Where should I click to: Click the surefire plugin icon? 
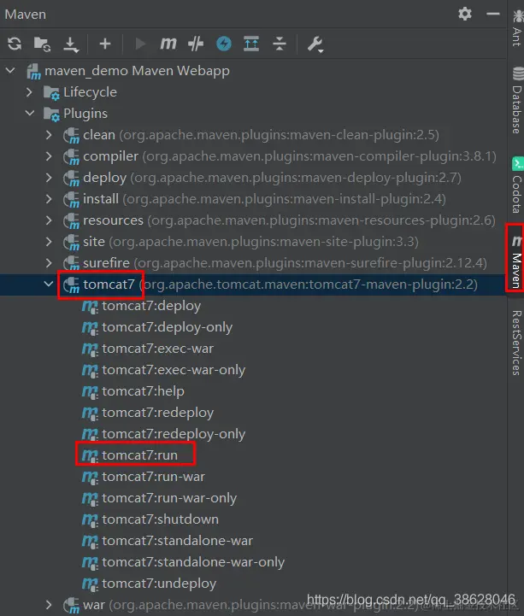[x=72, y=263]
